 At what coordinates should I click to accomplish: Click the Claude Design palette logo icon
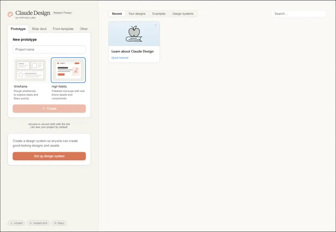tap(10, 14)
